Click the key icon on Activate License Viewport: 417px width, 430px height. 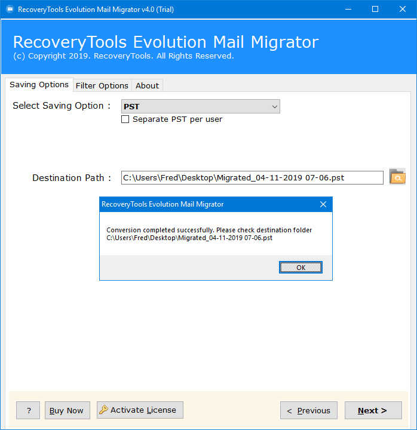tap(104, 410)
